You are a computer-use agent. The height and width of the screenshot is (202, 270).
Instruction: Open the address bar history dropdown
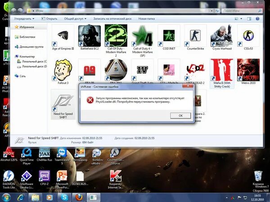click(211, 11)
